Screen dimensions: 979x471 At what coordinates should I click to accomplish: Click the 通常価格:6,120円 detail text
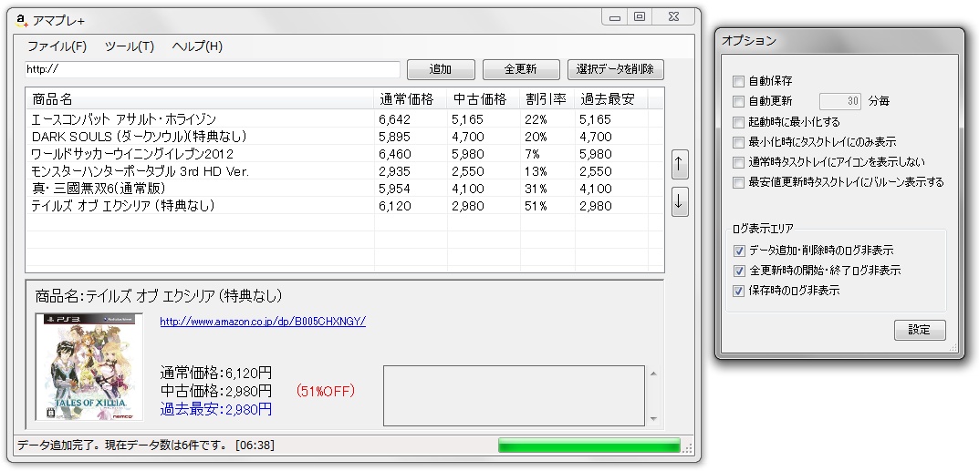(x=216, y=374)
